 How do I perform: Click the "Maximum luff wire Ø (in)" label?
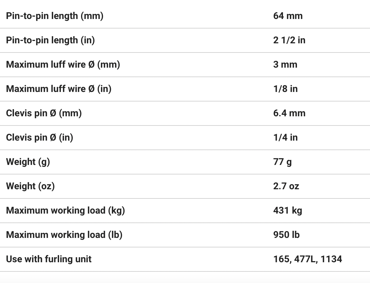(x=59, y=89)
